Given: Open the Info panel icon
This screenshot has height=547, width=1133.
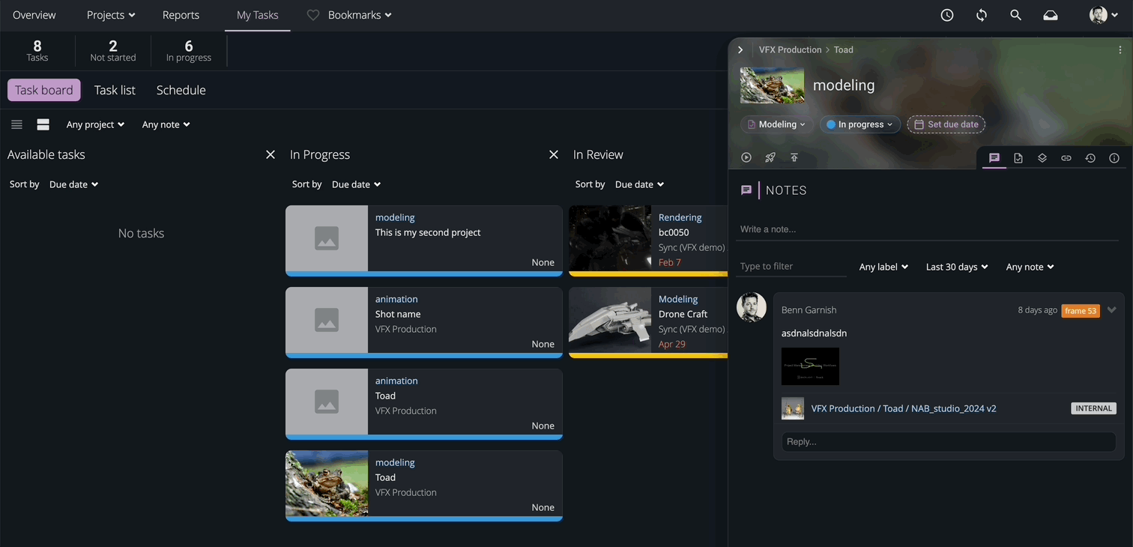Looking at the screenshot, I should click(1114, 157).
